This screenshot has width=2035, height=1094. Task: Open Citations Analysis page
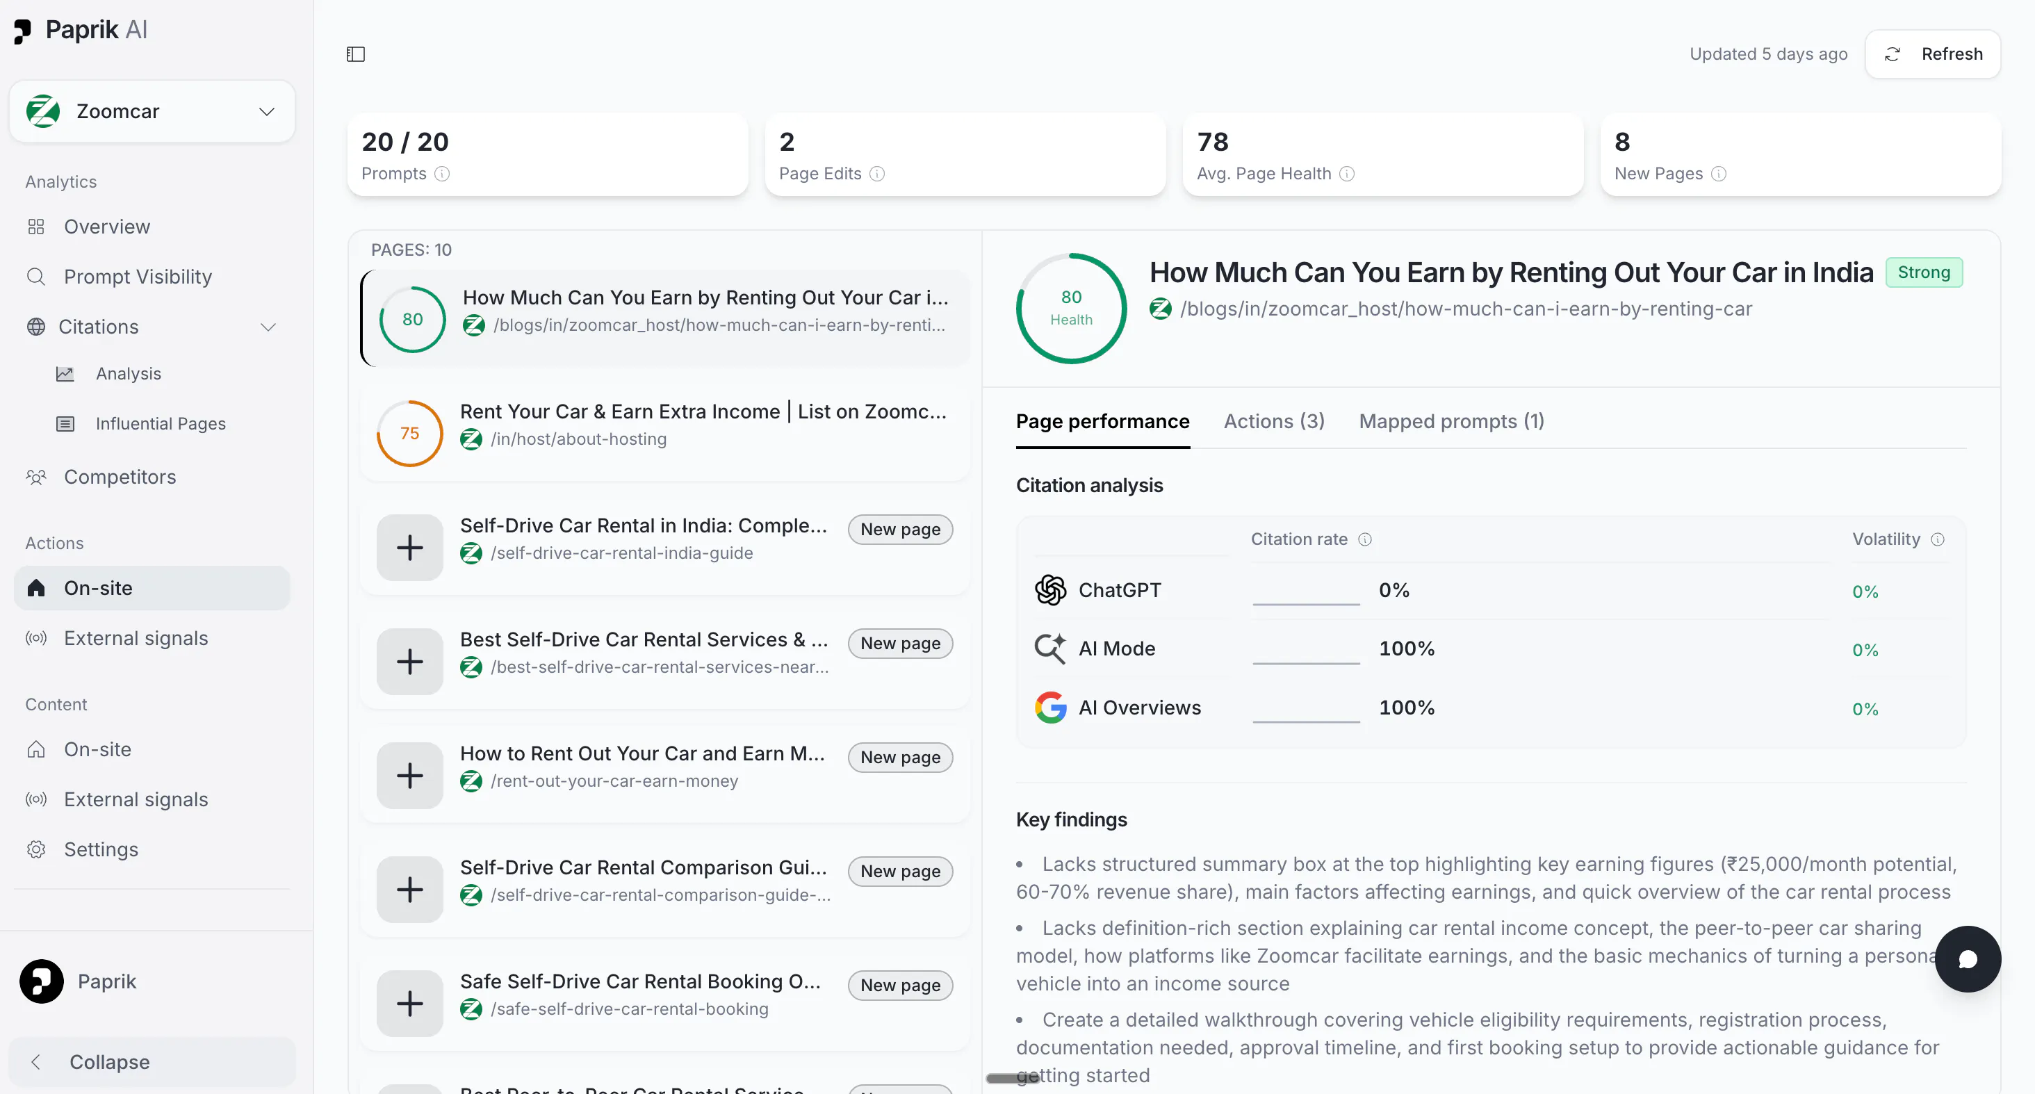(128, 374)
